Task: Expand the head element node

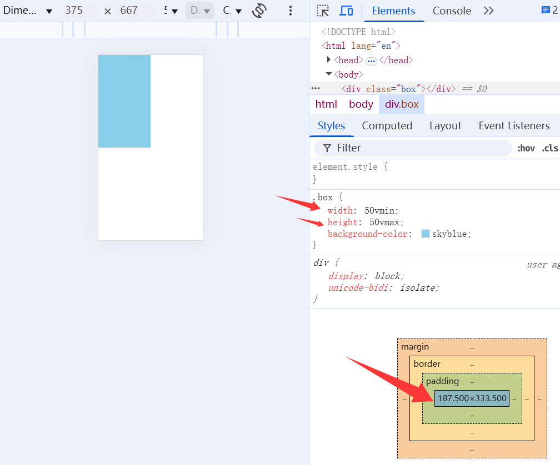Action: click(329, 60)
